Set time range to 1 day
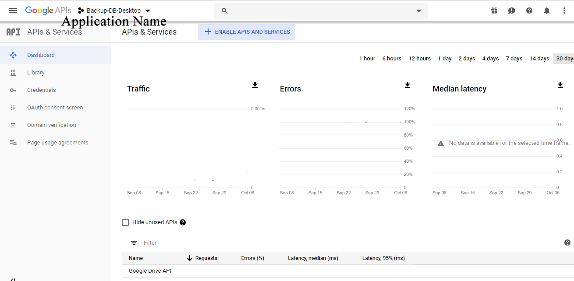 tap(445, 59)
